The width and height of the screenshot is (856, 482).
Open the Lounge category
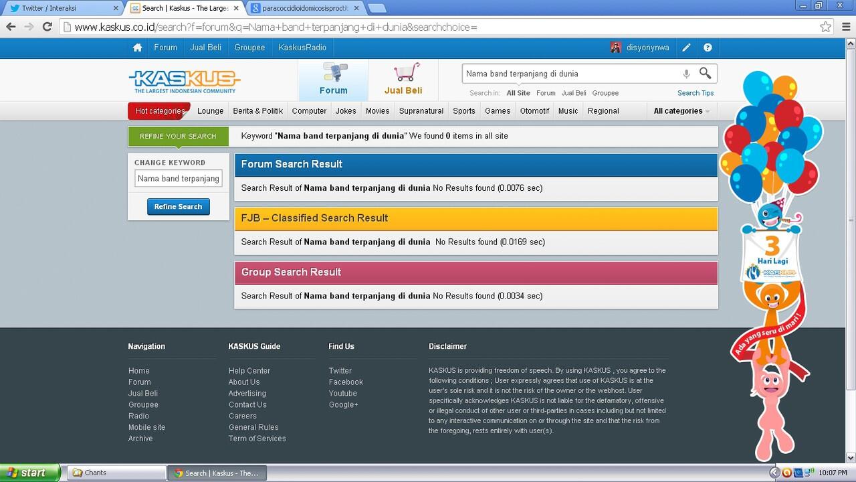pos(211,111)
